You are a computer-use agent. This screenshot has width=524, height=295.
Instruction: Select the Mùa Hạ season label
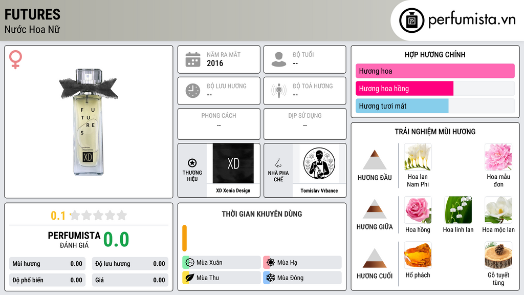pyautogui.click(x=287, y=263)
